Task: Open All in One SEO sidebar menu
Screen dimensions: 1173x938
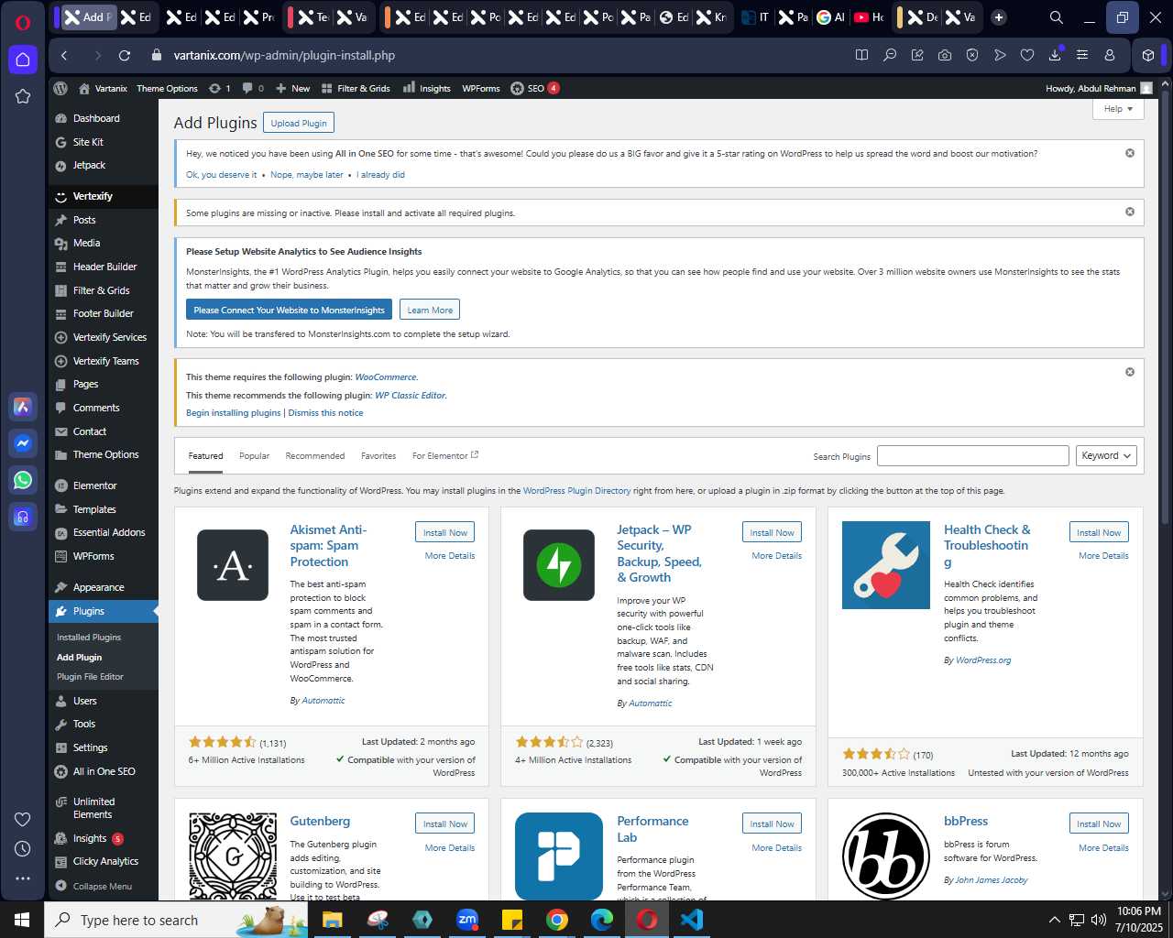Action: (104, 771)
